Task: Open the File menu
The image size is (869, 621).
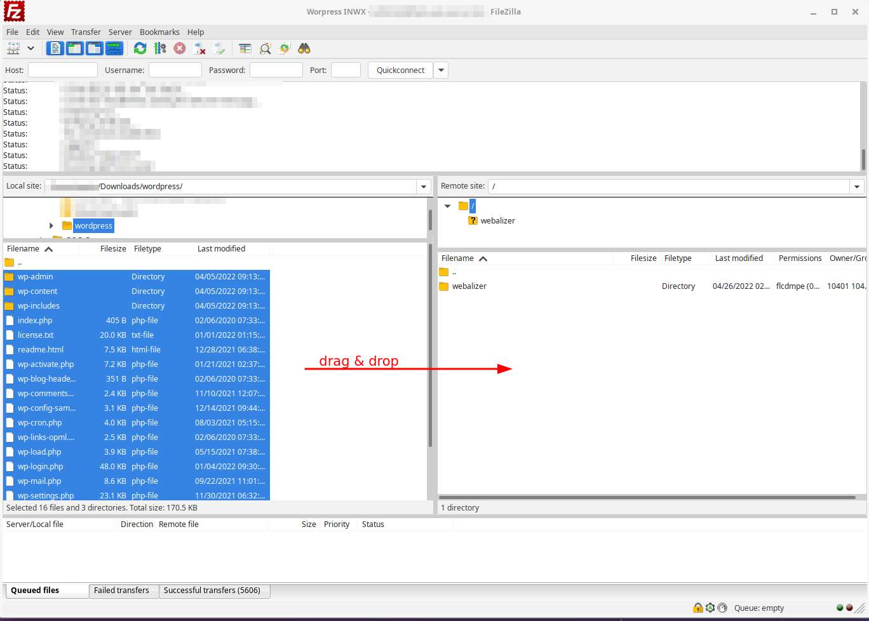Action: [x=12, y=32]
